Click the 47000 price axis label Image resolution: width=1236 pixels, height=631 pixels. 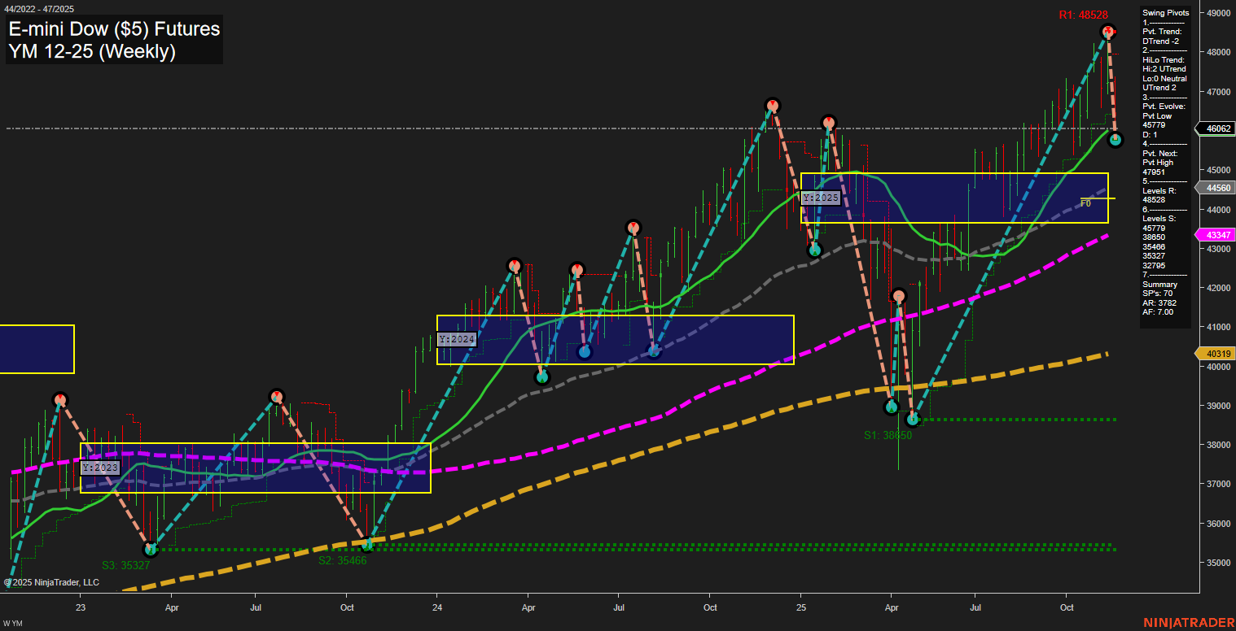[x=1218, y=93]
